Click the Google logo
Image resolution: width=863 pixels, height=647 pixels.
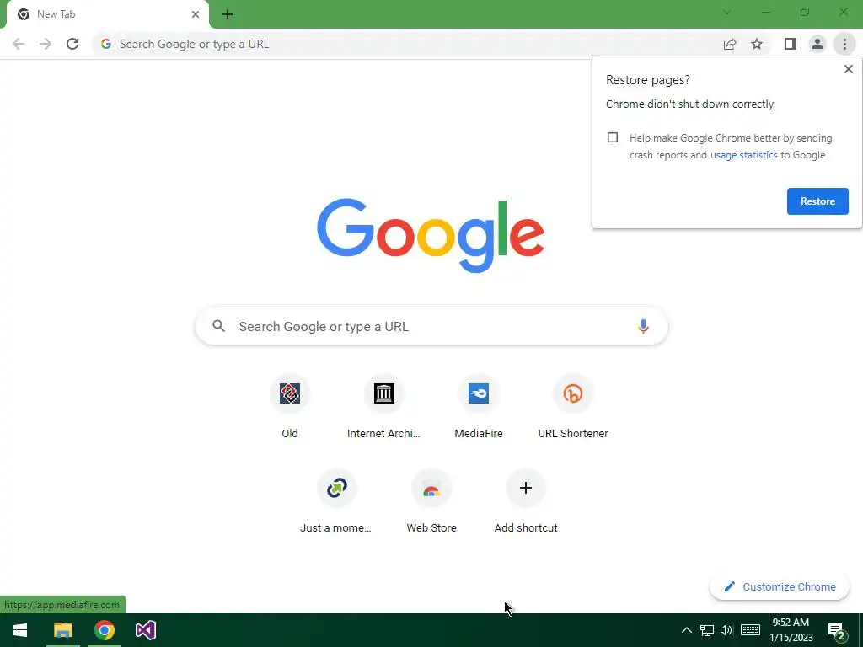coord(431,235)
